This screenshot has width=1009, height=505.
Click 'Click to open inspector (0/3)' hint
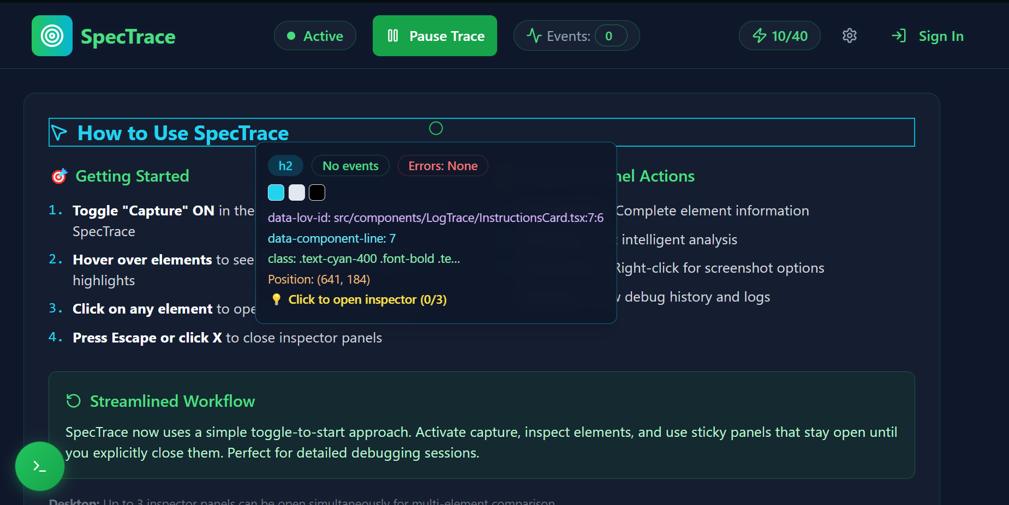367,299
